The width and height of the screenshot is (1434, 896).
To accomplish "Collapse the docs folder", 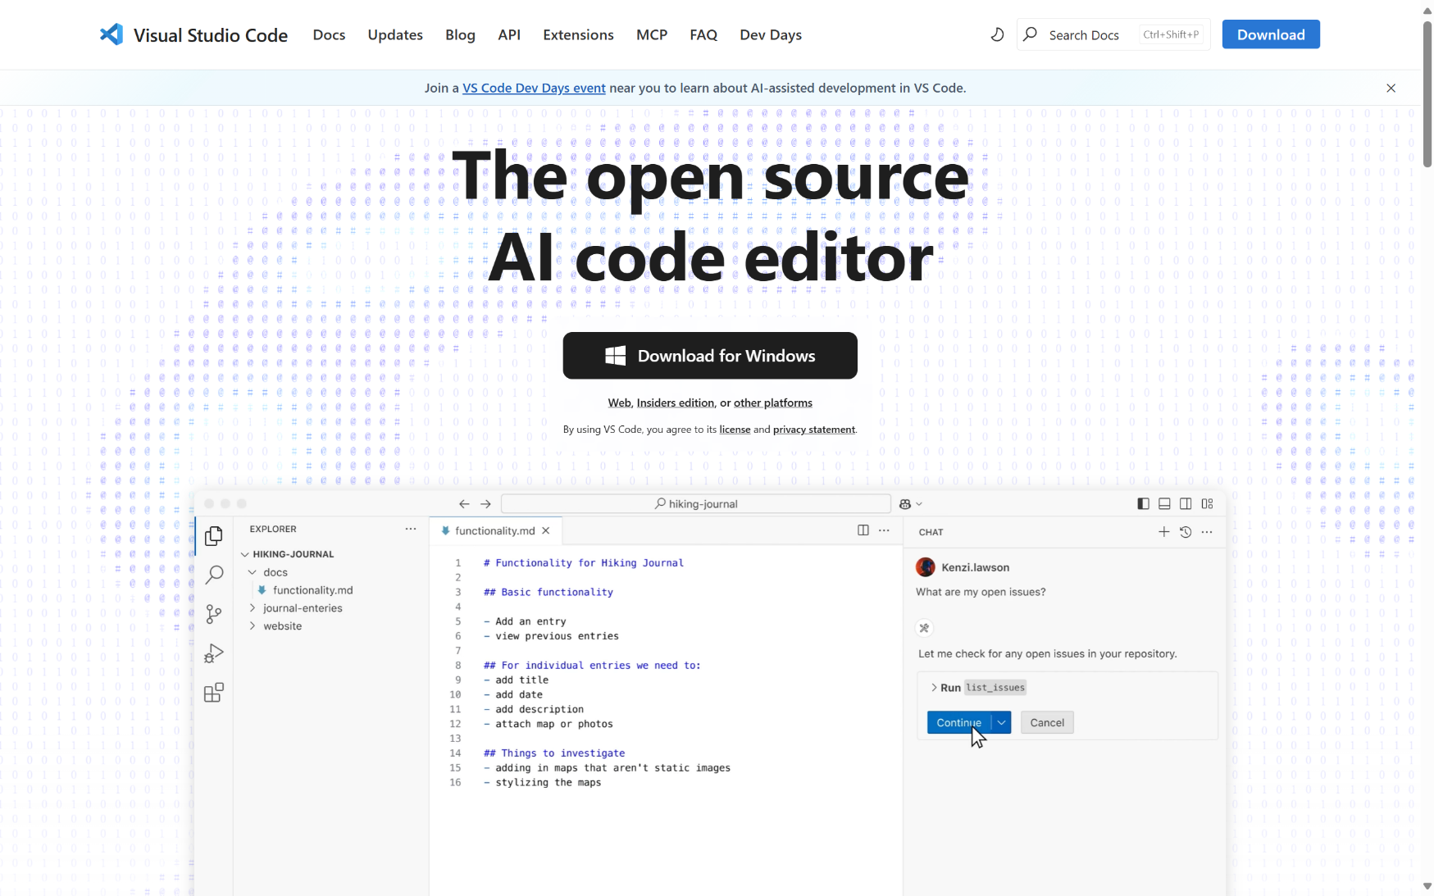I will click(253, 572).
